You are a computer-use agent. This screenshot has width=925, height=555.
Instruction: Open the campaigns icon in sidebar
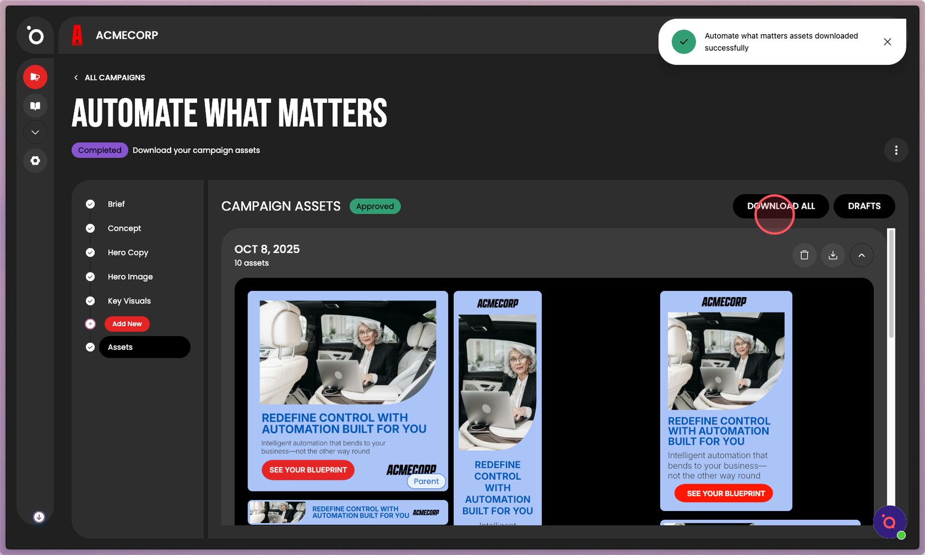pos(35,77)
